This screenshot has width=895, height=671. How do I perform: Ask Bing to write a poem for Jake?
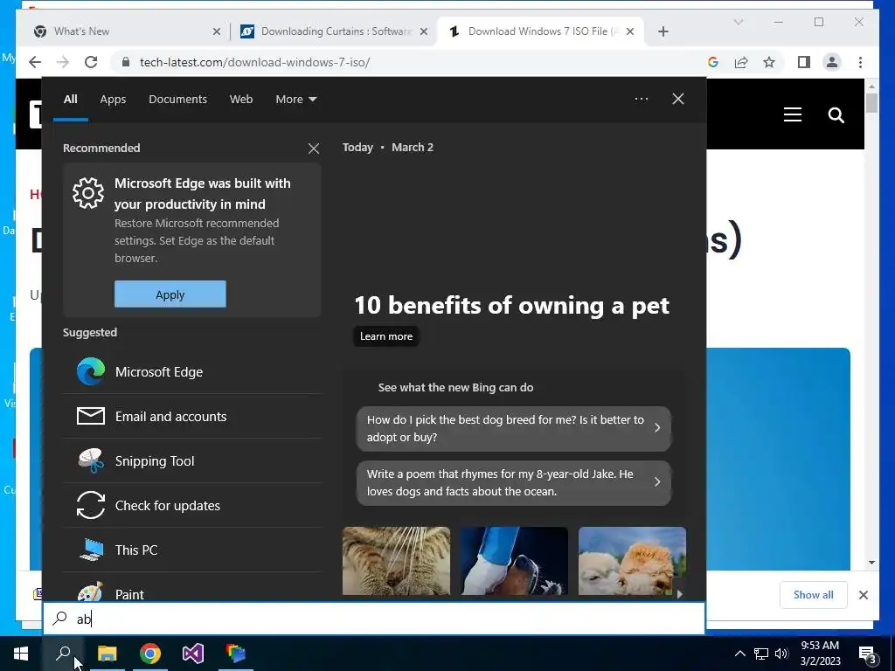coord(514,482)
